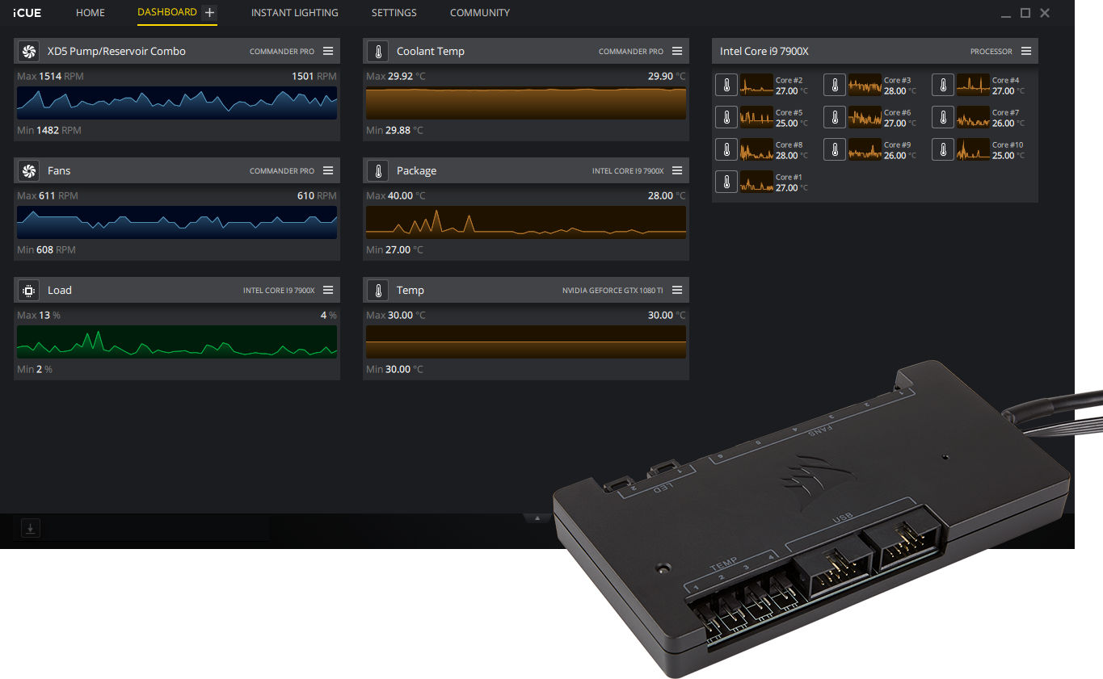Click the Core #2 thermometer icon
Viewport: 1103px width, 679px height.
pos(726,85)
